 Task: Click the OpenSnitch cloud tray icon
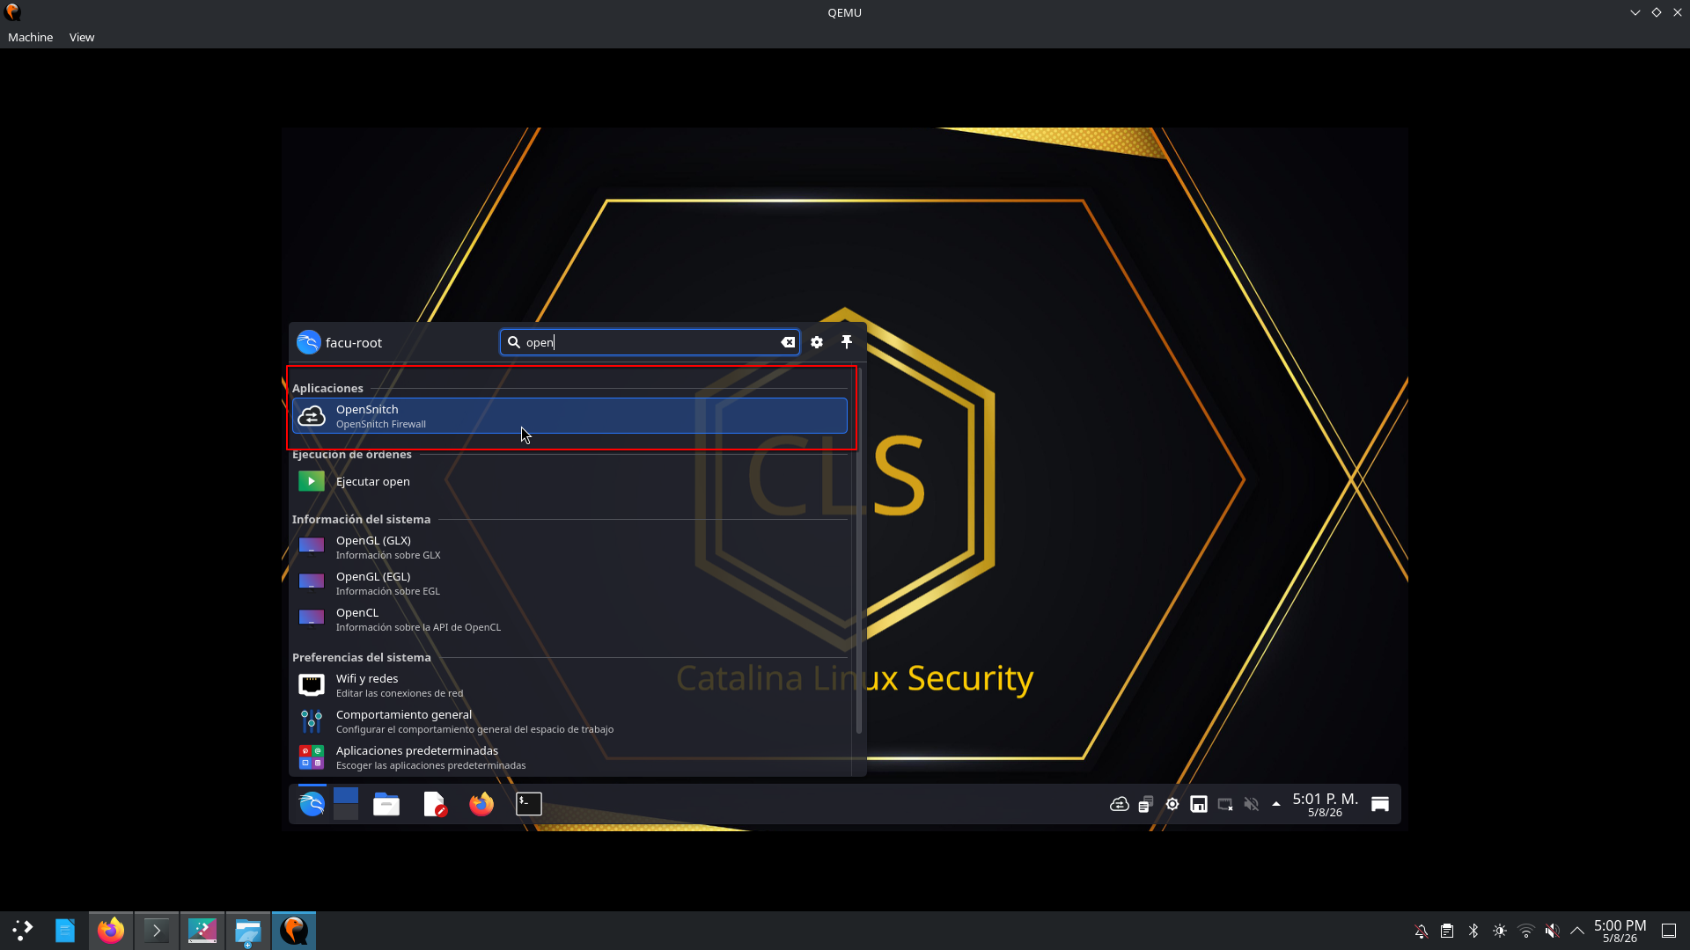pos(1120,804)
